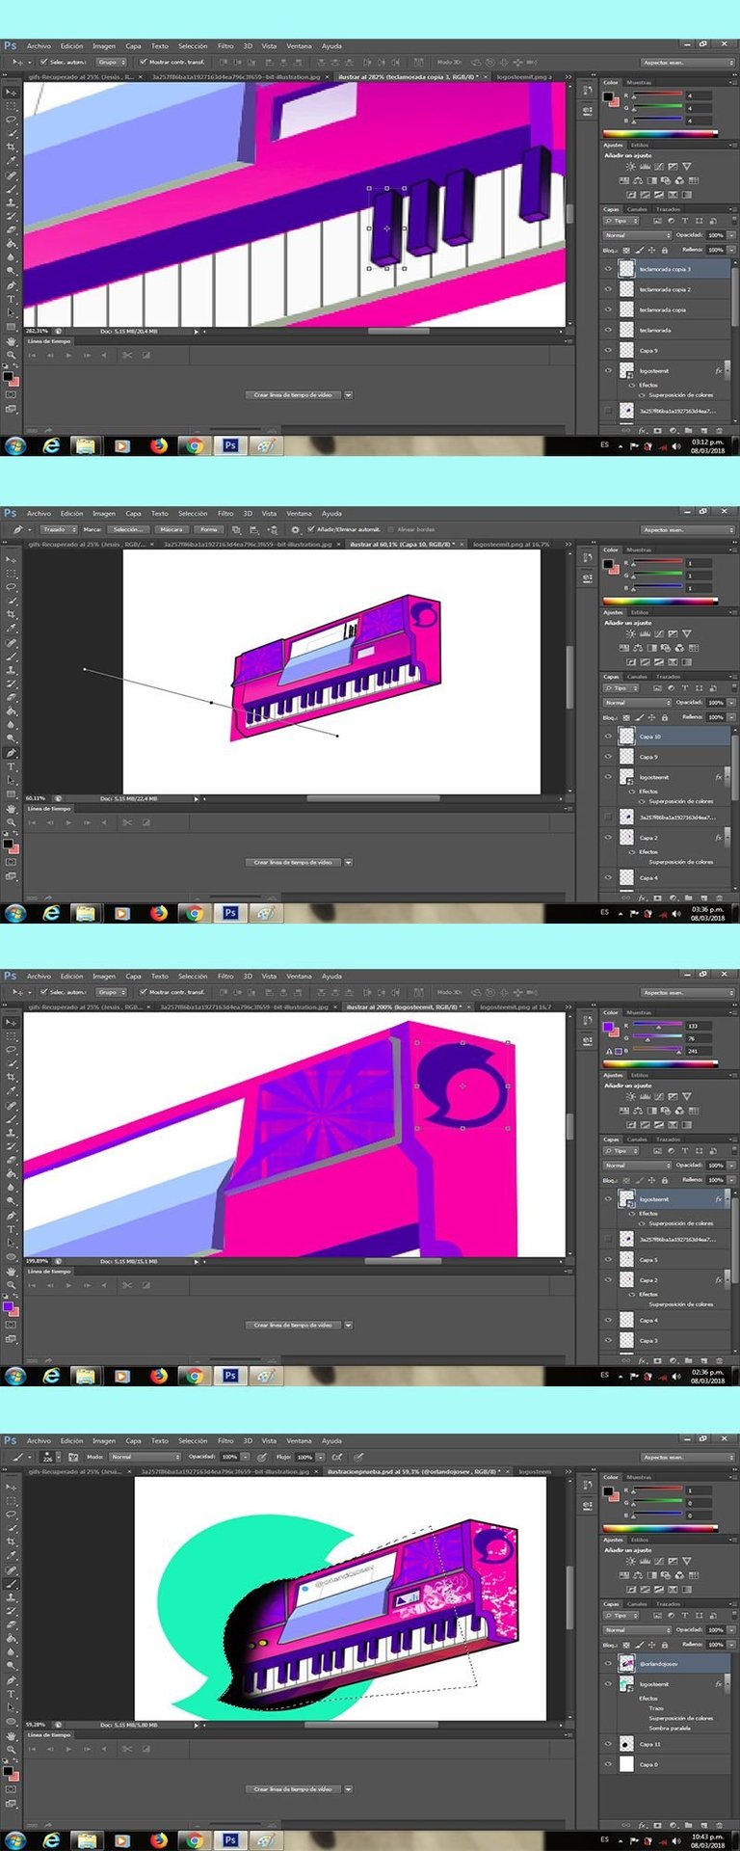The width and height of the screenshot is (740, 1851).
Task: Switch to Canales tab in ilustrar 200% window
Action: (x=638, y=1140)
